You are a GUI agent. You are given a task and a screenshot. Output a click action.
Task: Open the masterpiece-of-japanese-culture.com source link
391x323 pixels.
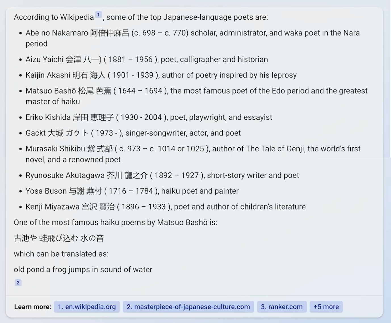[x=188, y=307]
